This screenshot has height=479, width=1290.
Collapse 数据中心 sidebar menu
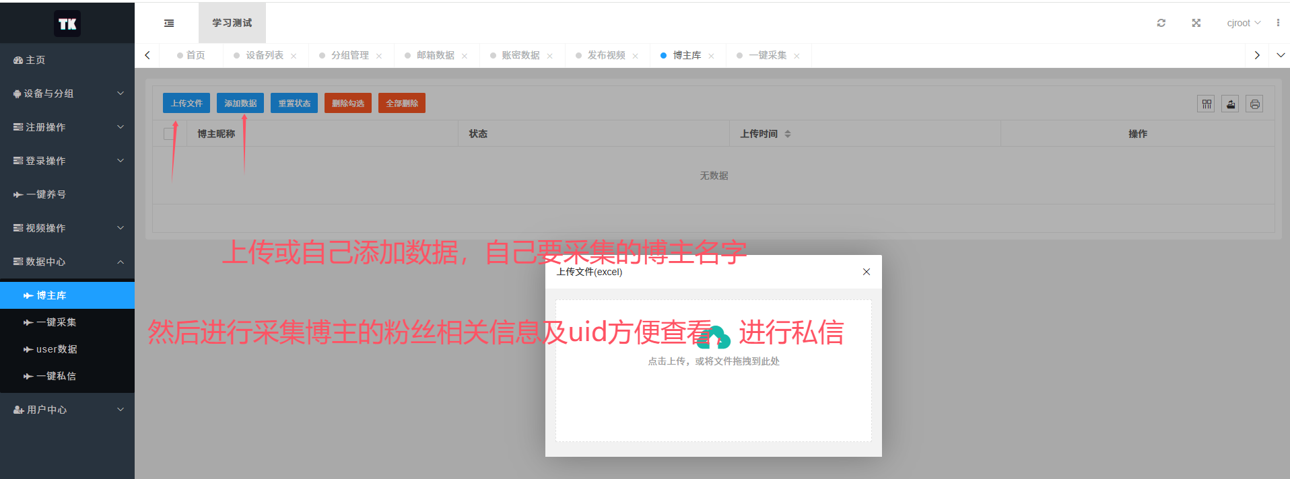click(67, 262)
